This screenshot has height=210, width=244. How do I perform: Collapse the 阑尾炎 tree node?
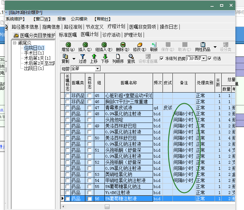click(15, 43)
